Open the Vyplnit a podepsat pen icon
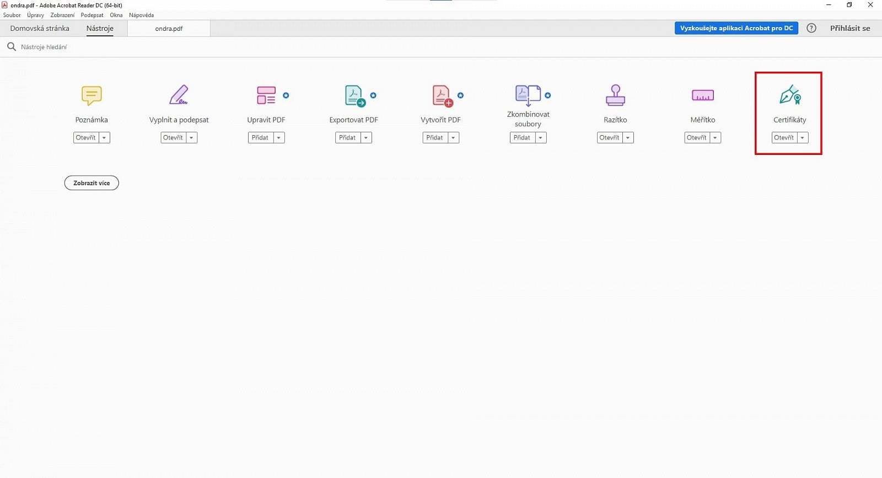This screenshot has width=882, height=478. (179, 95)
